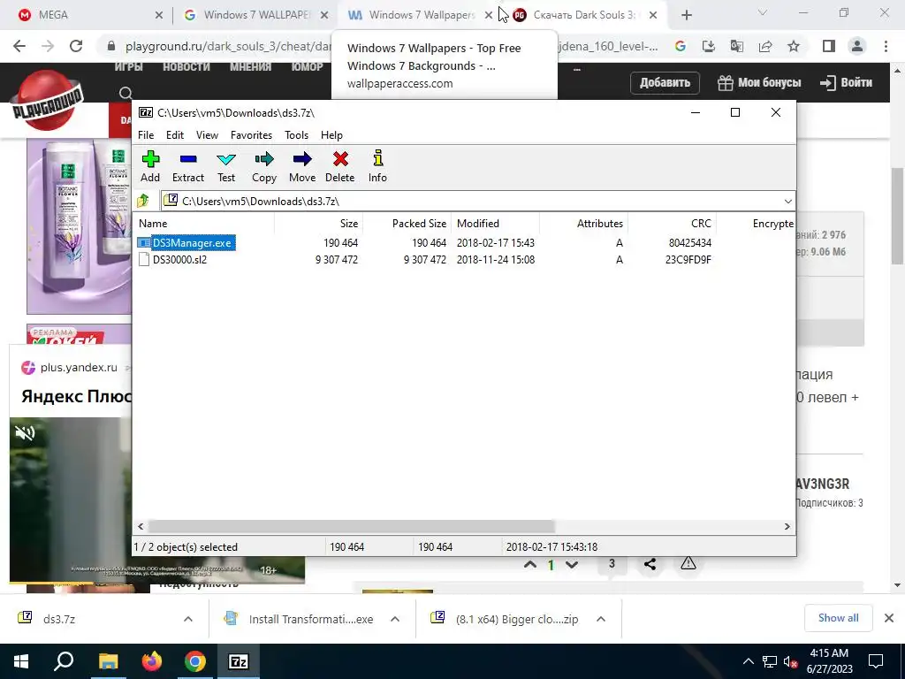The height and width of the screenshot is (679, 905).
Task: Expand options for Install Transformati...exe download
Action: 395,619
